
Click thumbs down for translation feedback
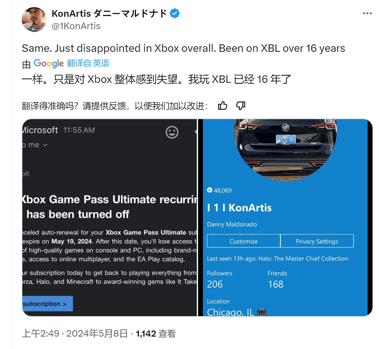click(x=241, y=106)
